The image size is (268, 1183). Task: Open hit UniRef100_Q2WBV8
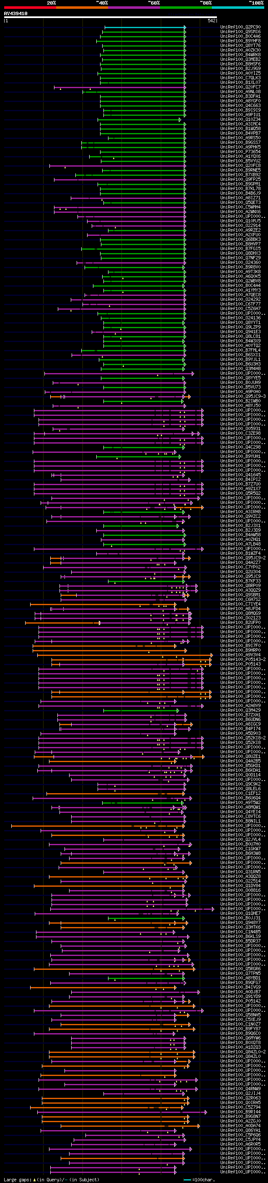[240, 281]
